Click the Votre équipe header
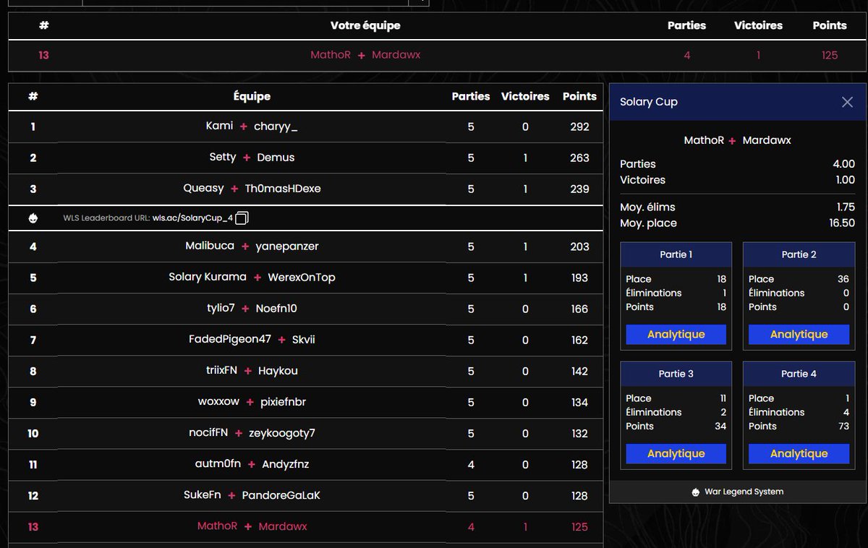This screenshot has width=868, height=548. tap(365, 25)
